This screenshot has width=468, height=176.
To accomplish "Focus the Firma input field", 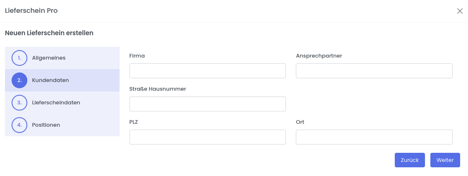I will [x=207, y=71].
